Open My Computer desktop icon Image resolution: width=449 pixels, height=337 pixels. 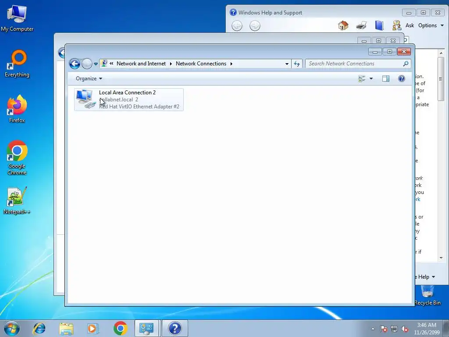coord(17,19)
